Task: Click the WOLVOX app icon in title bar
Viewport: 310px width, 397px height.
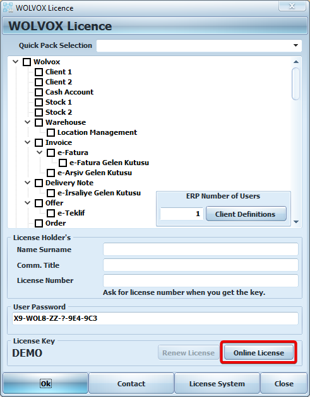Action: point(8,8)
